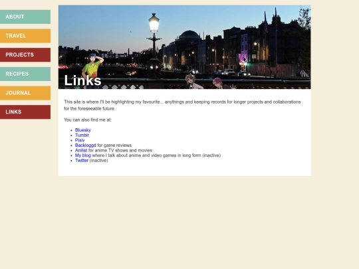Visit the Bluesky profile link
Image resolution: width=359 pixels, height=269 pixels.
pyautogui.click(x=83, y=130)
